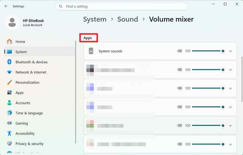
Task: Expand the System sounds row chevron
Action: (230, 51)
